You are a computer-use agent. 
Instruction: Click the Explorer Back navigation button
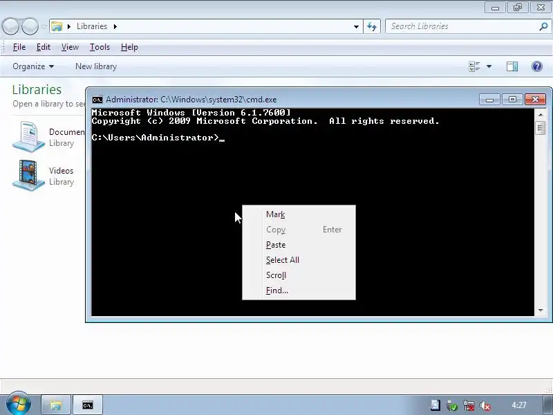point(10,26)
